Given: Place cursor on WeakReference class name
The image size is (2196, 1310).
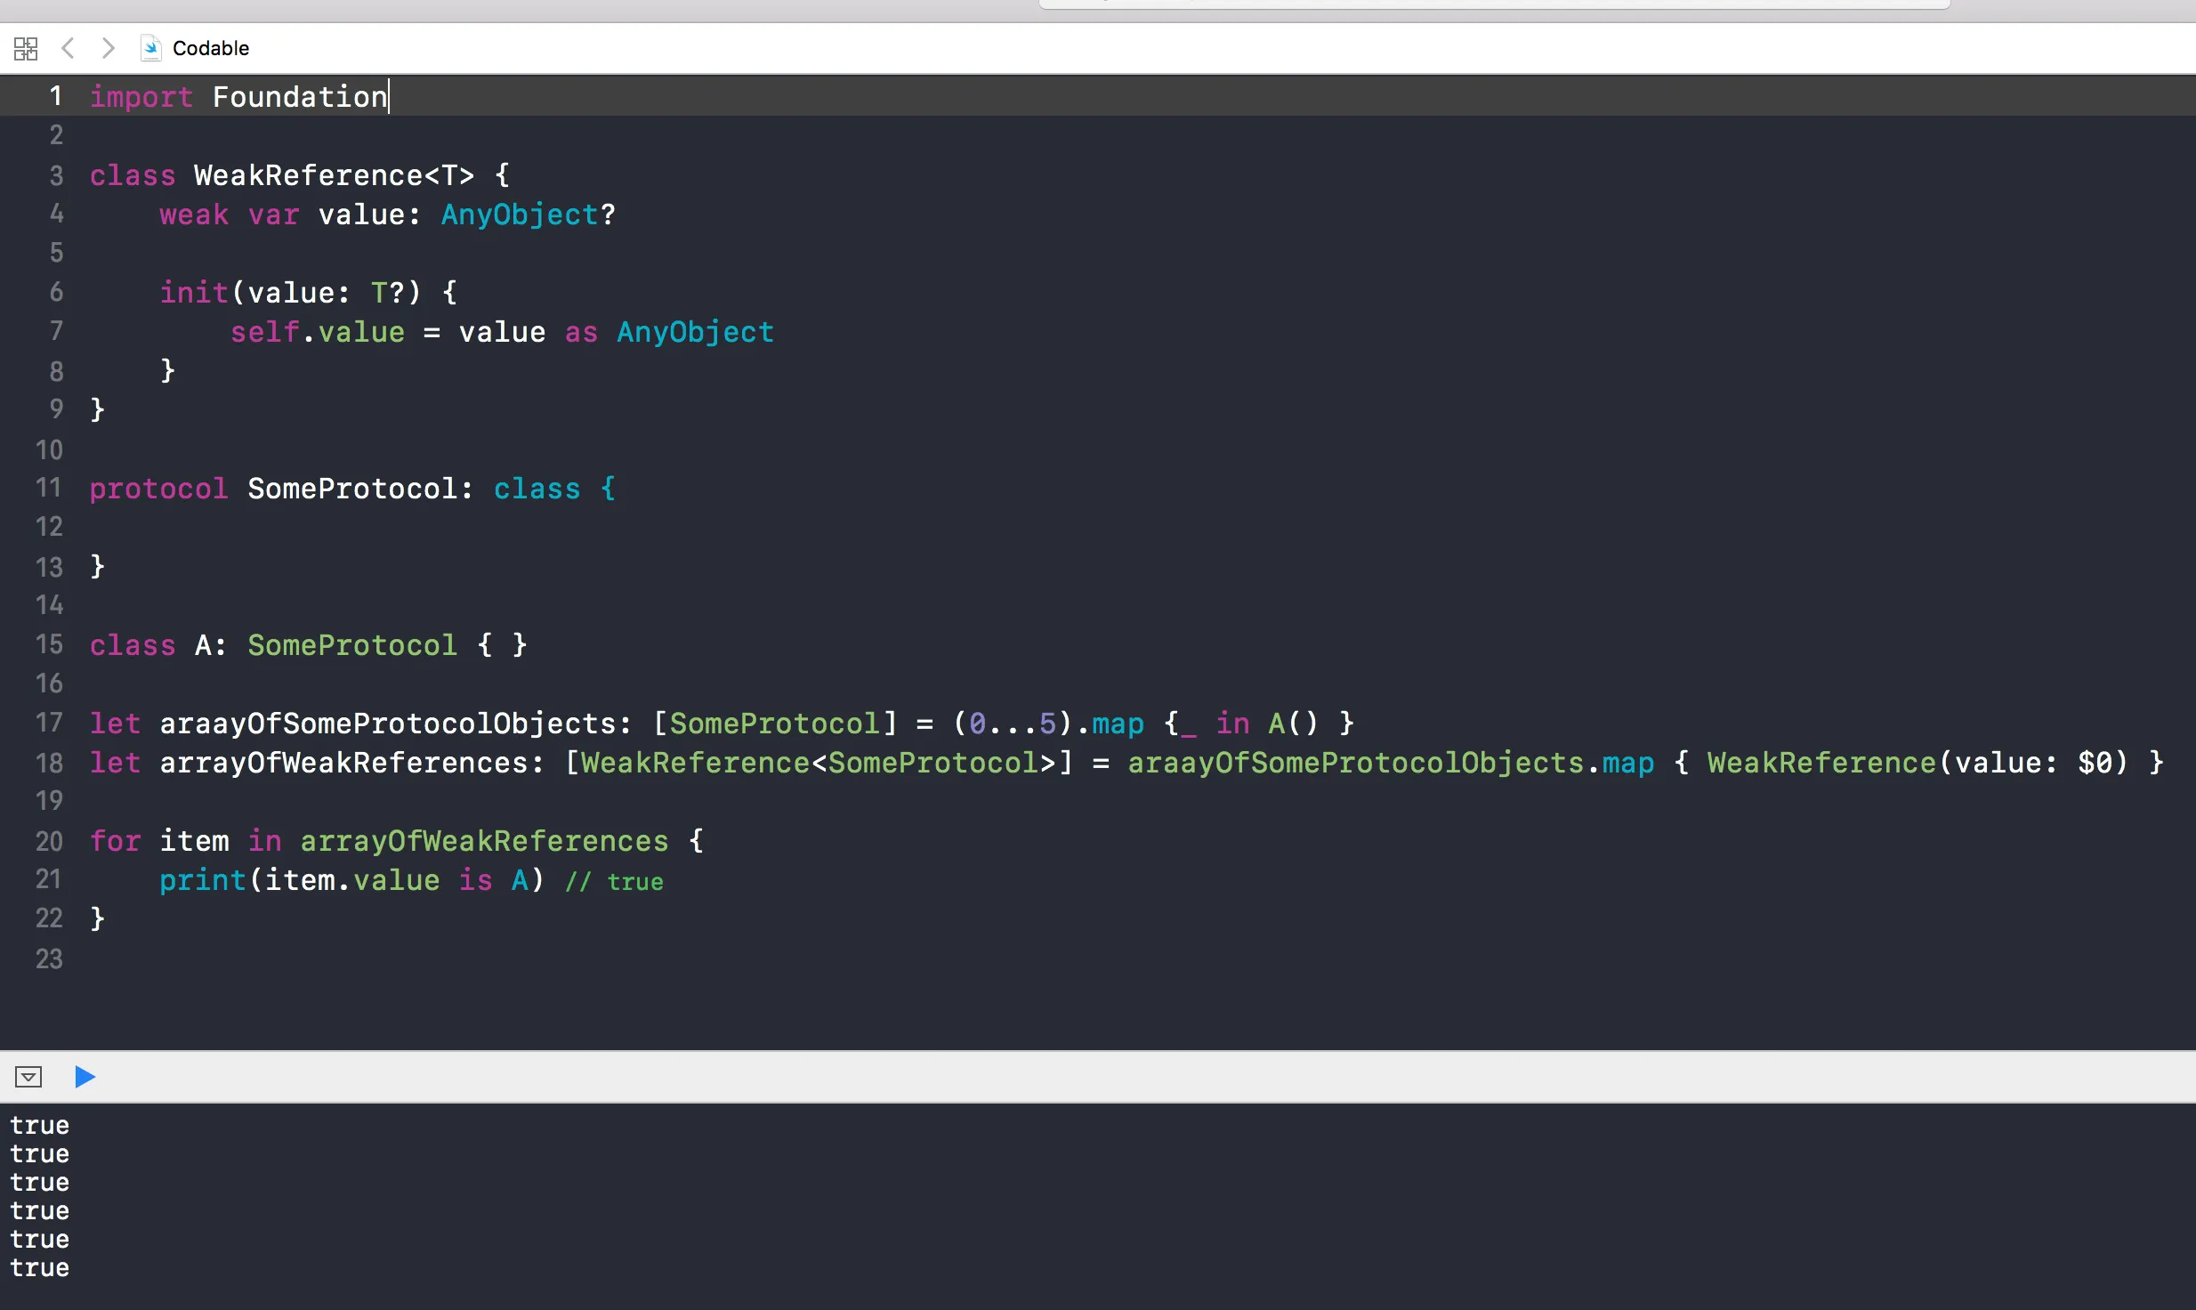Looking at the screenshot, I should click(308, 175).
